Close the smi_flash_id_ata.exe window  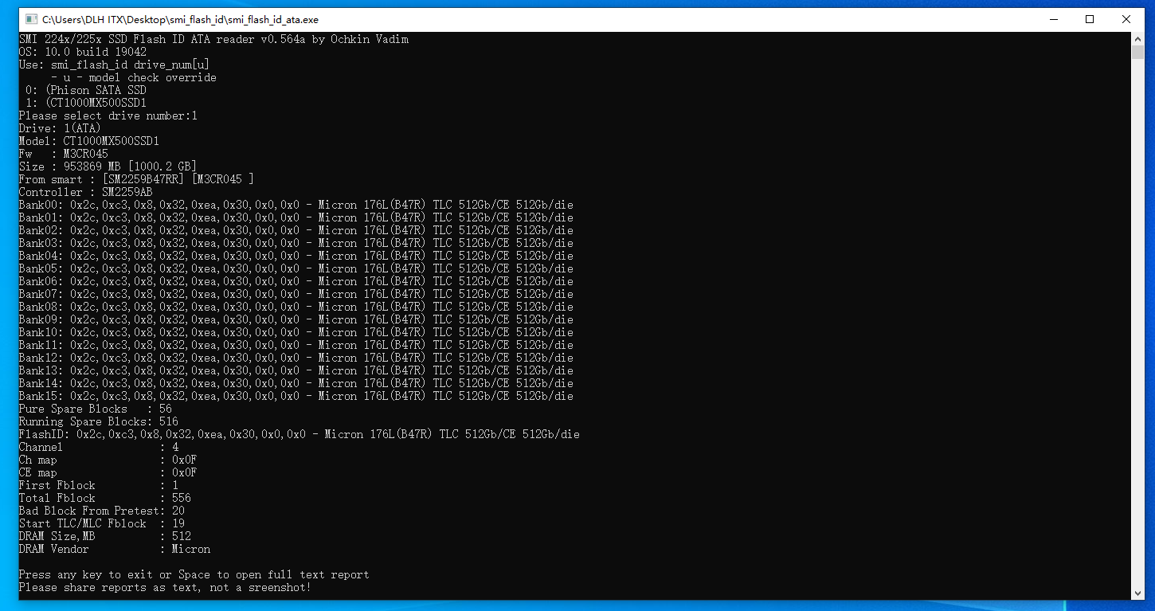(x=1126, y=19)
